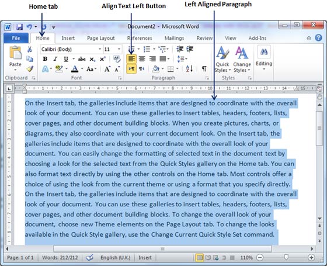Click the Save icon in quick access toolbar
The height and width of the screenshot is (266, 327).
pos(20,27)
